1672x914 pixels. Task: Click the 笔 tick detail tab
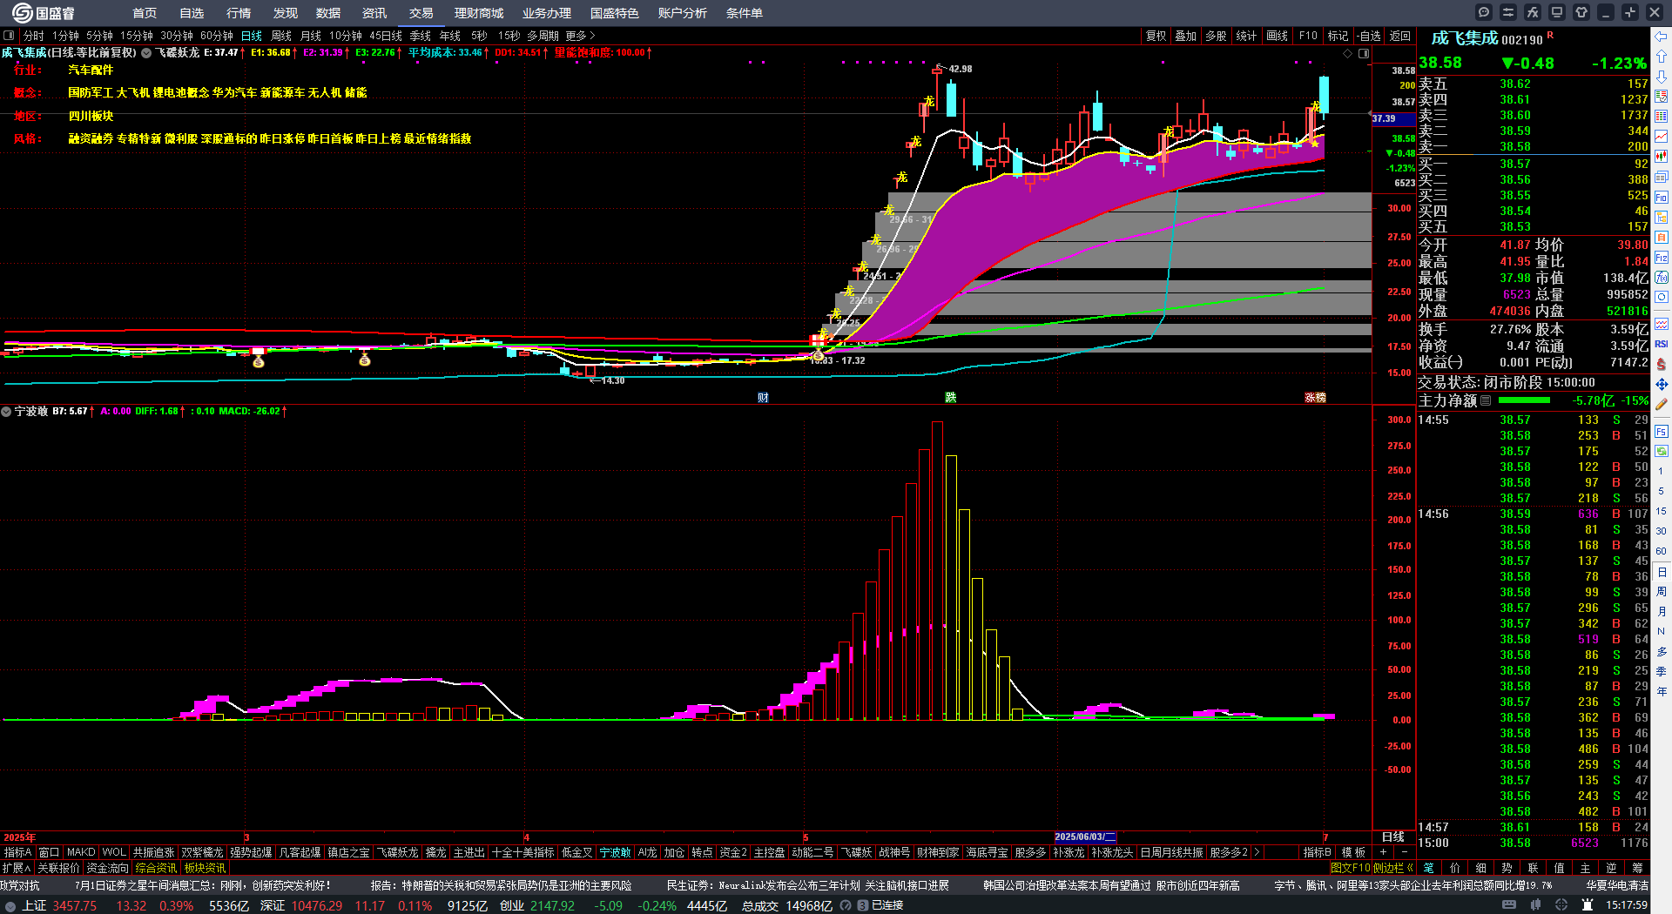click(x=1428, y=868)
